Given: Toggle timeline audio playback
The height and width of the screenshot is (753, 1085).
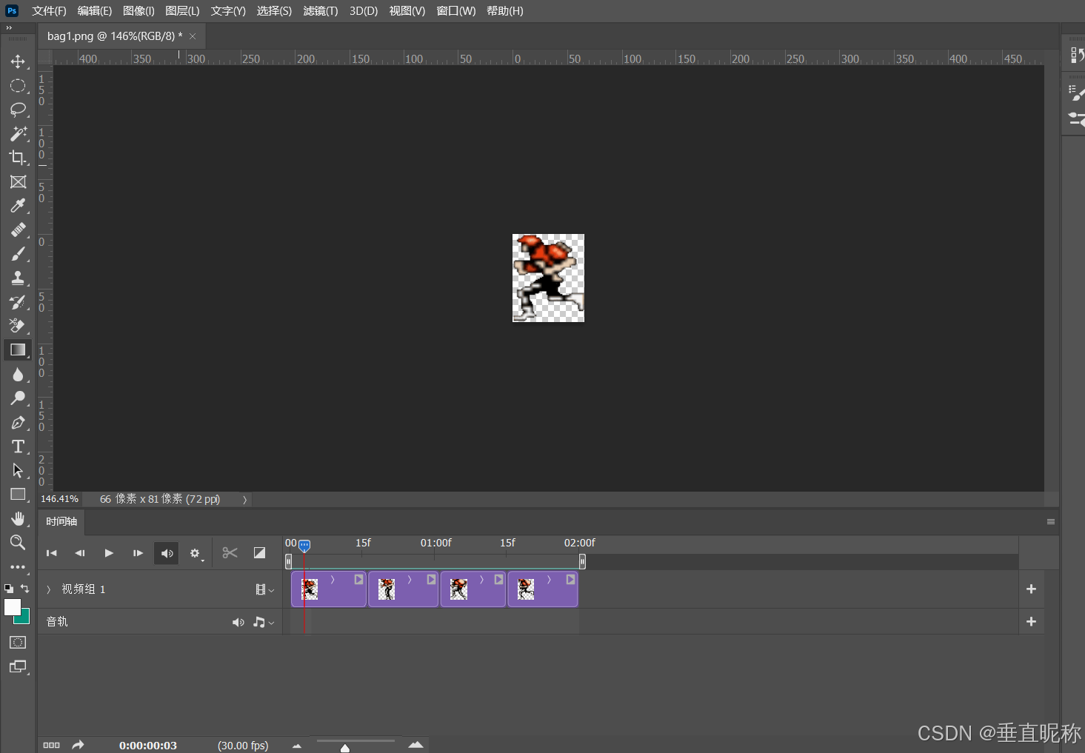Looking at the screenshot, I should pyautogui.click(x=167, y=553).
